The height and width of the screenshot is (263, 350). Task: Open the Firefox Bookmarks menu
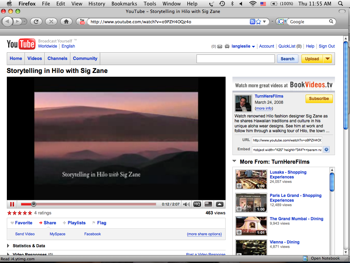pos(124,3)
